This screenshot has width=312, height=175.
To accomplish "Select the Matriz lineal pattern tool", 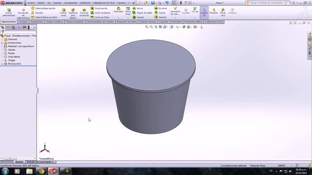I will pos(128,11).
